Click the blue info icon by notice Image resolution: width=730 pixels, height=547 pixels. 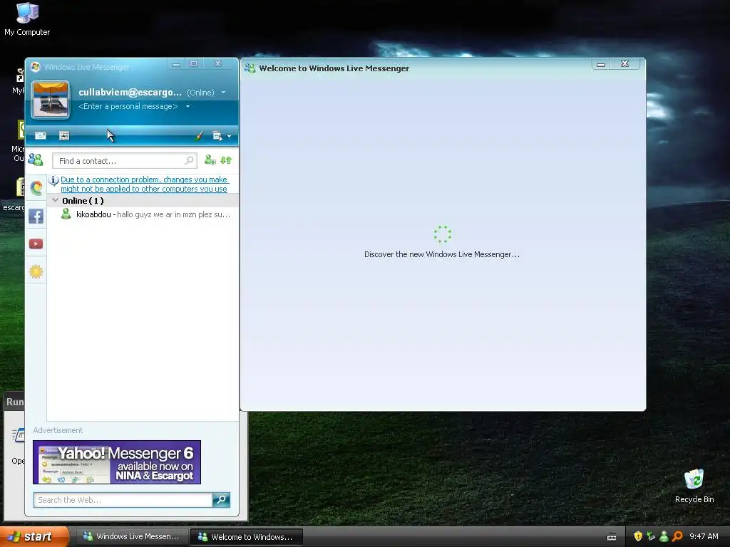point(53,180)
